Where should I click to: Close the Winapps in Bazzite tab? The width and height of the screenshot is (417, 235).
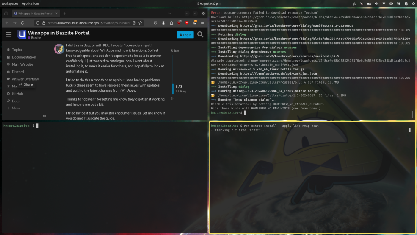coord(56,14)
